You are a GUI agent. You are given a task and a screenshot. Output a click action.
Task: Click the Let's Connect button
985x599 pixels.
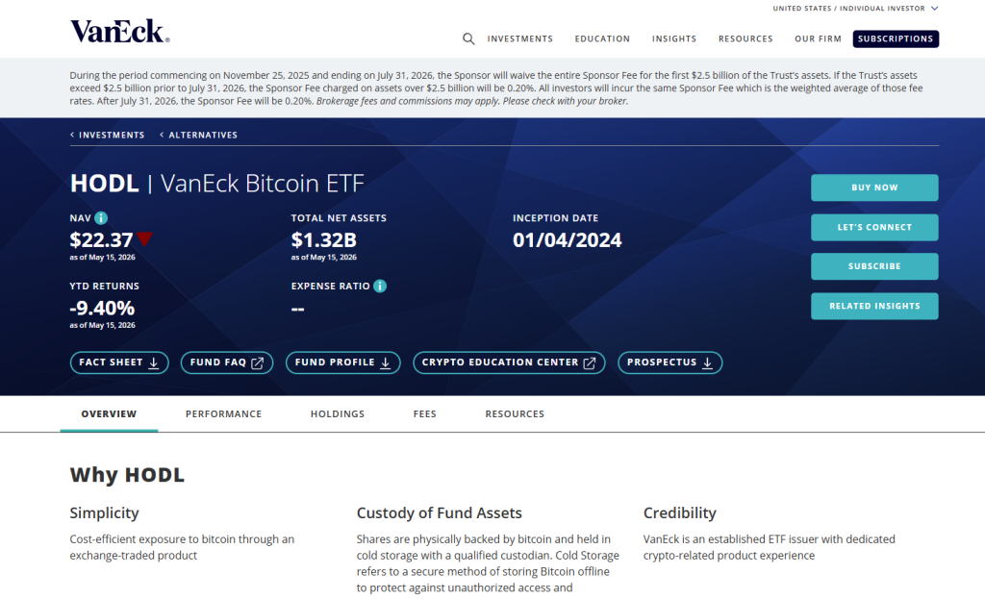(874, 227)
